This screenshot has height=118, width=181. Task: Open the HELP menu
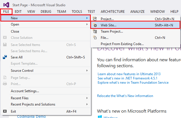coord(174,12)
